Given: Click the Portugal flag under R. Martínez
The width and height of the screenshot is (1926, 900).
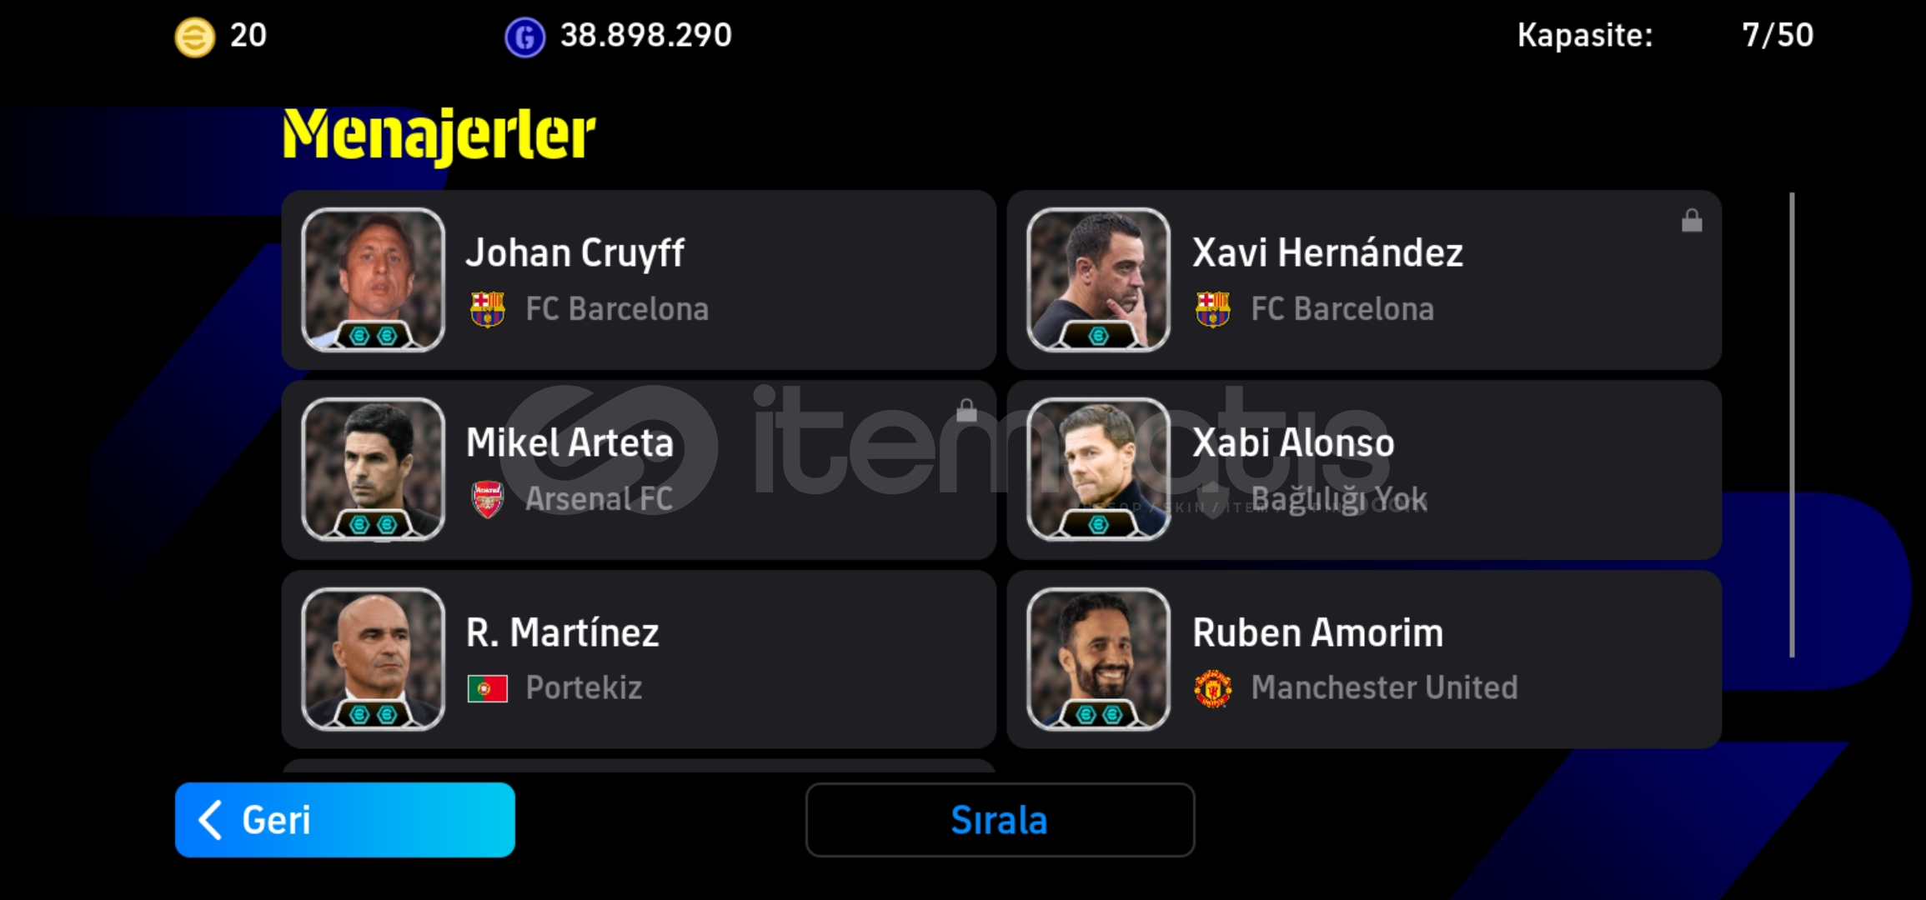Looking at the screenshot, I should tap(487, 689).
